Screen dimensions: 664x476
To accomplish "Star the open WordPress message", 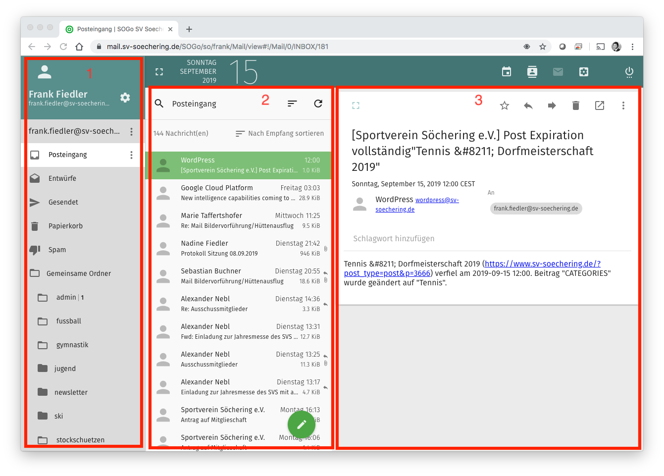I will point(504,106).
